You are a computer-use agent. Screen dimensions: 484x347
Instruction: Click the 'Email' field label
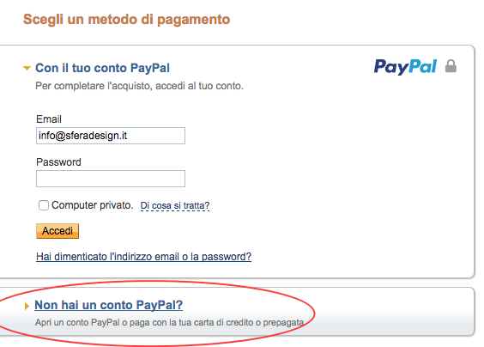(49, 119)
